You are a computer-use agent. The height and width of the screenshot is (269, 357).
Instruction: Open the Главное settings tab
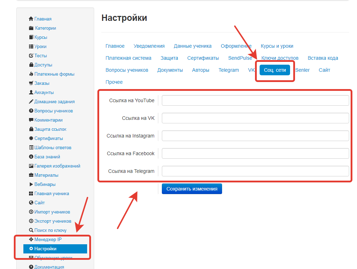(x=115, y=46)
